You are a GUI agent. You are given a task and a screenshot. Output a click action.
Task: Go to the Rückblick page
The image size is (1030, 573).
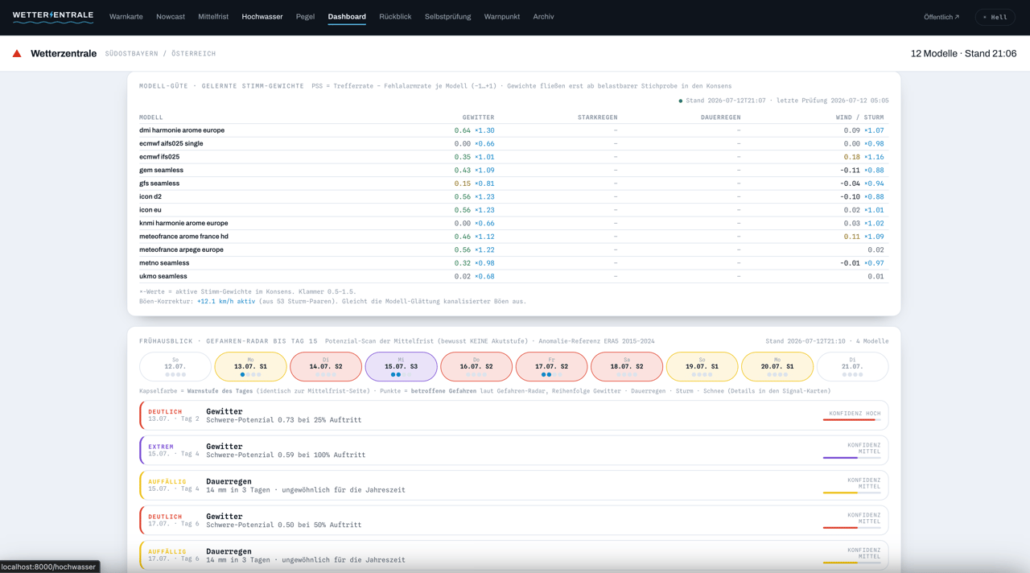click(395, 17)
